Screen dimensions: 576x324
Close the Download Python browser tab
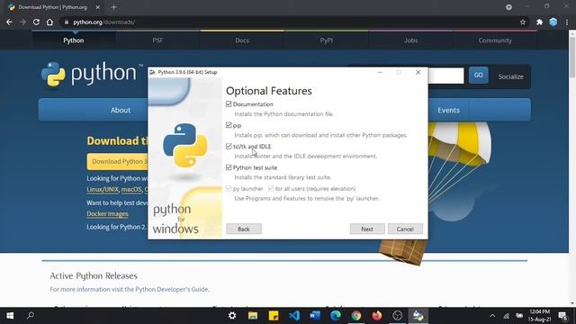98,7
